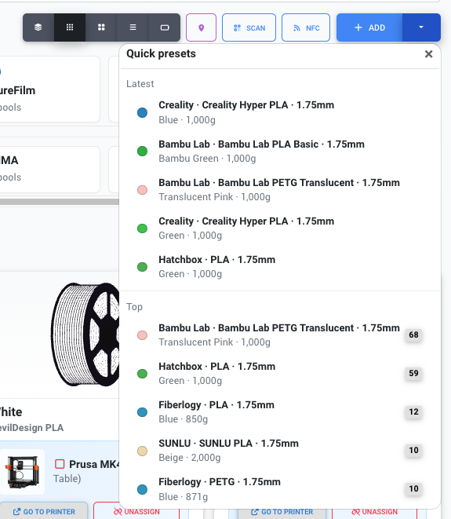Click the Prusa MK4 printer name
Screen dimensions: 451x519
pyautogui.click(x=94, y=464)
